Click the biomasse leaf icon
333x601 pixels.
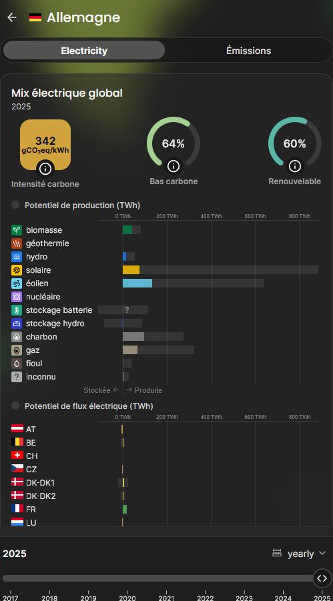(x=17, y=230)
